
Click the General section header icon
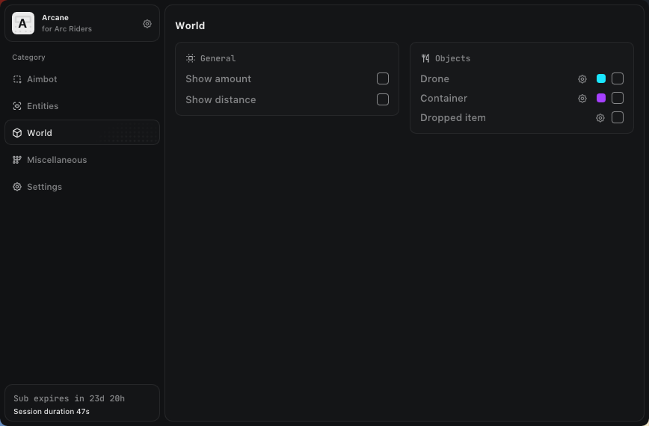pos(191,58)
